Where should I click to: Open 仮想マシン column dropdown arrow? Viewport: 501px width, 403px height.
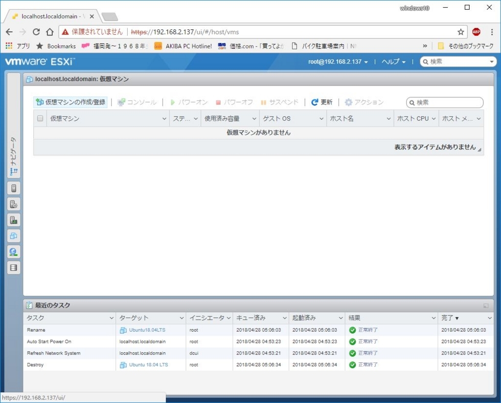point(164,119)
